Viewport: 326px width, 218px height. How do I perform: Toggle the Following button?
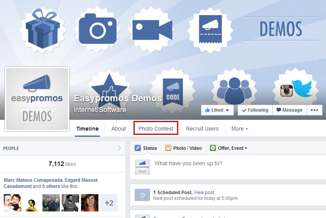(x=255, y=110)
